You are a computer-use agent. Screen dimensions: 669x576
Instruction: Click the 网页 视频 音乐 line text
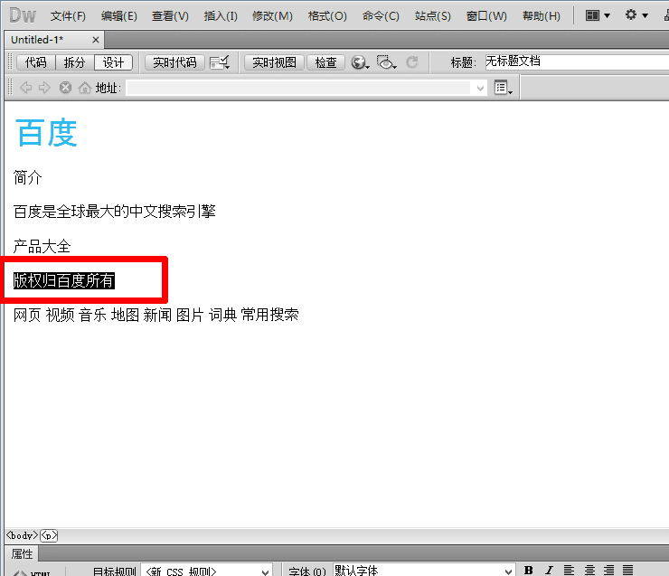pos(155,315)
